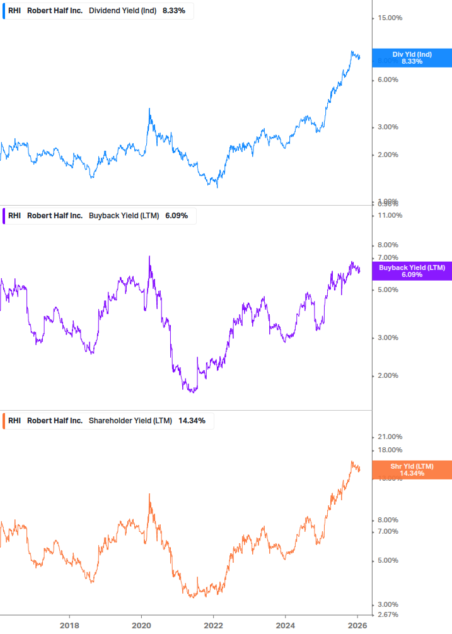The width and height of the screenshot is (452, 634).
Task: Click the 6.00% tick on the dividend yield axis
Action: tap(388, 79)
